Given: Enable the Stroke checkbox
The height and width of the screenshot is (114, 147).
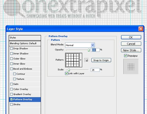Looking at the screenshot, I should [11, 104].
